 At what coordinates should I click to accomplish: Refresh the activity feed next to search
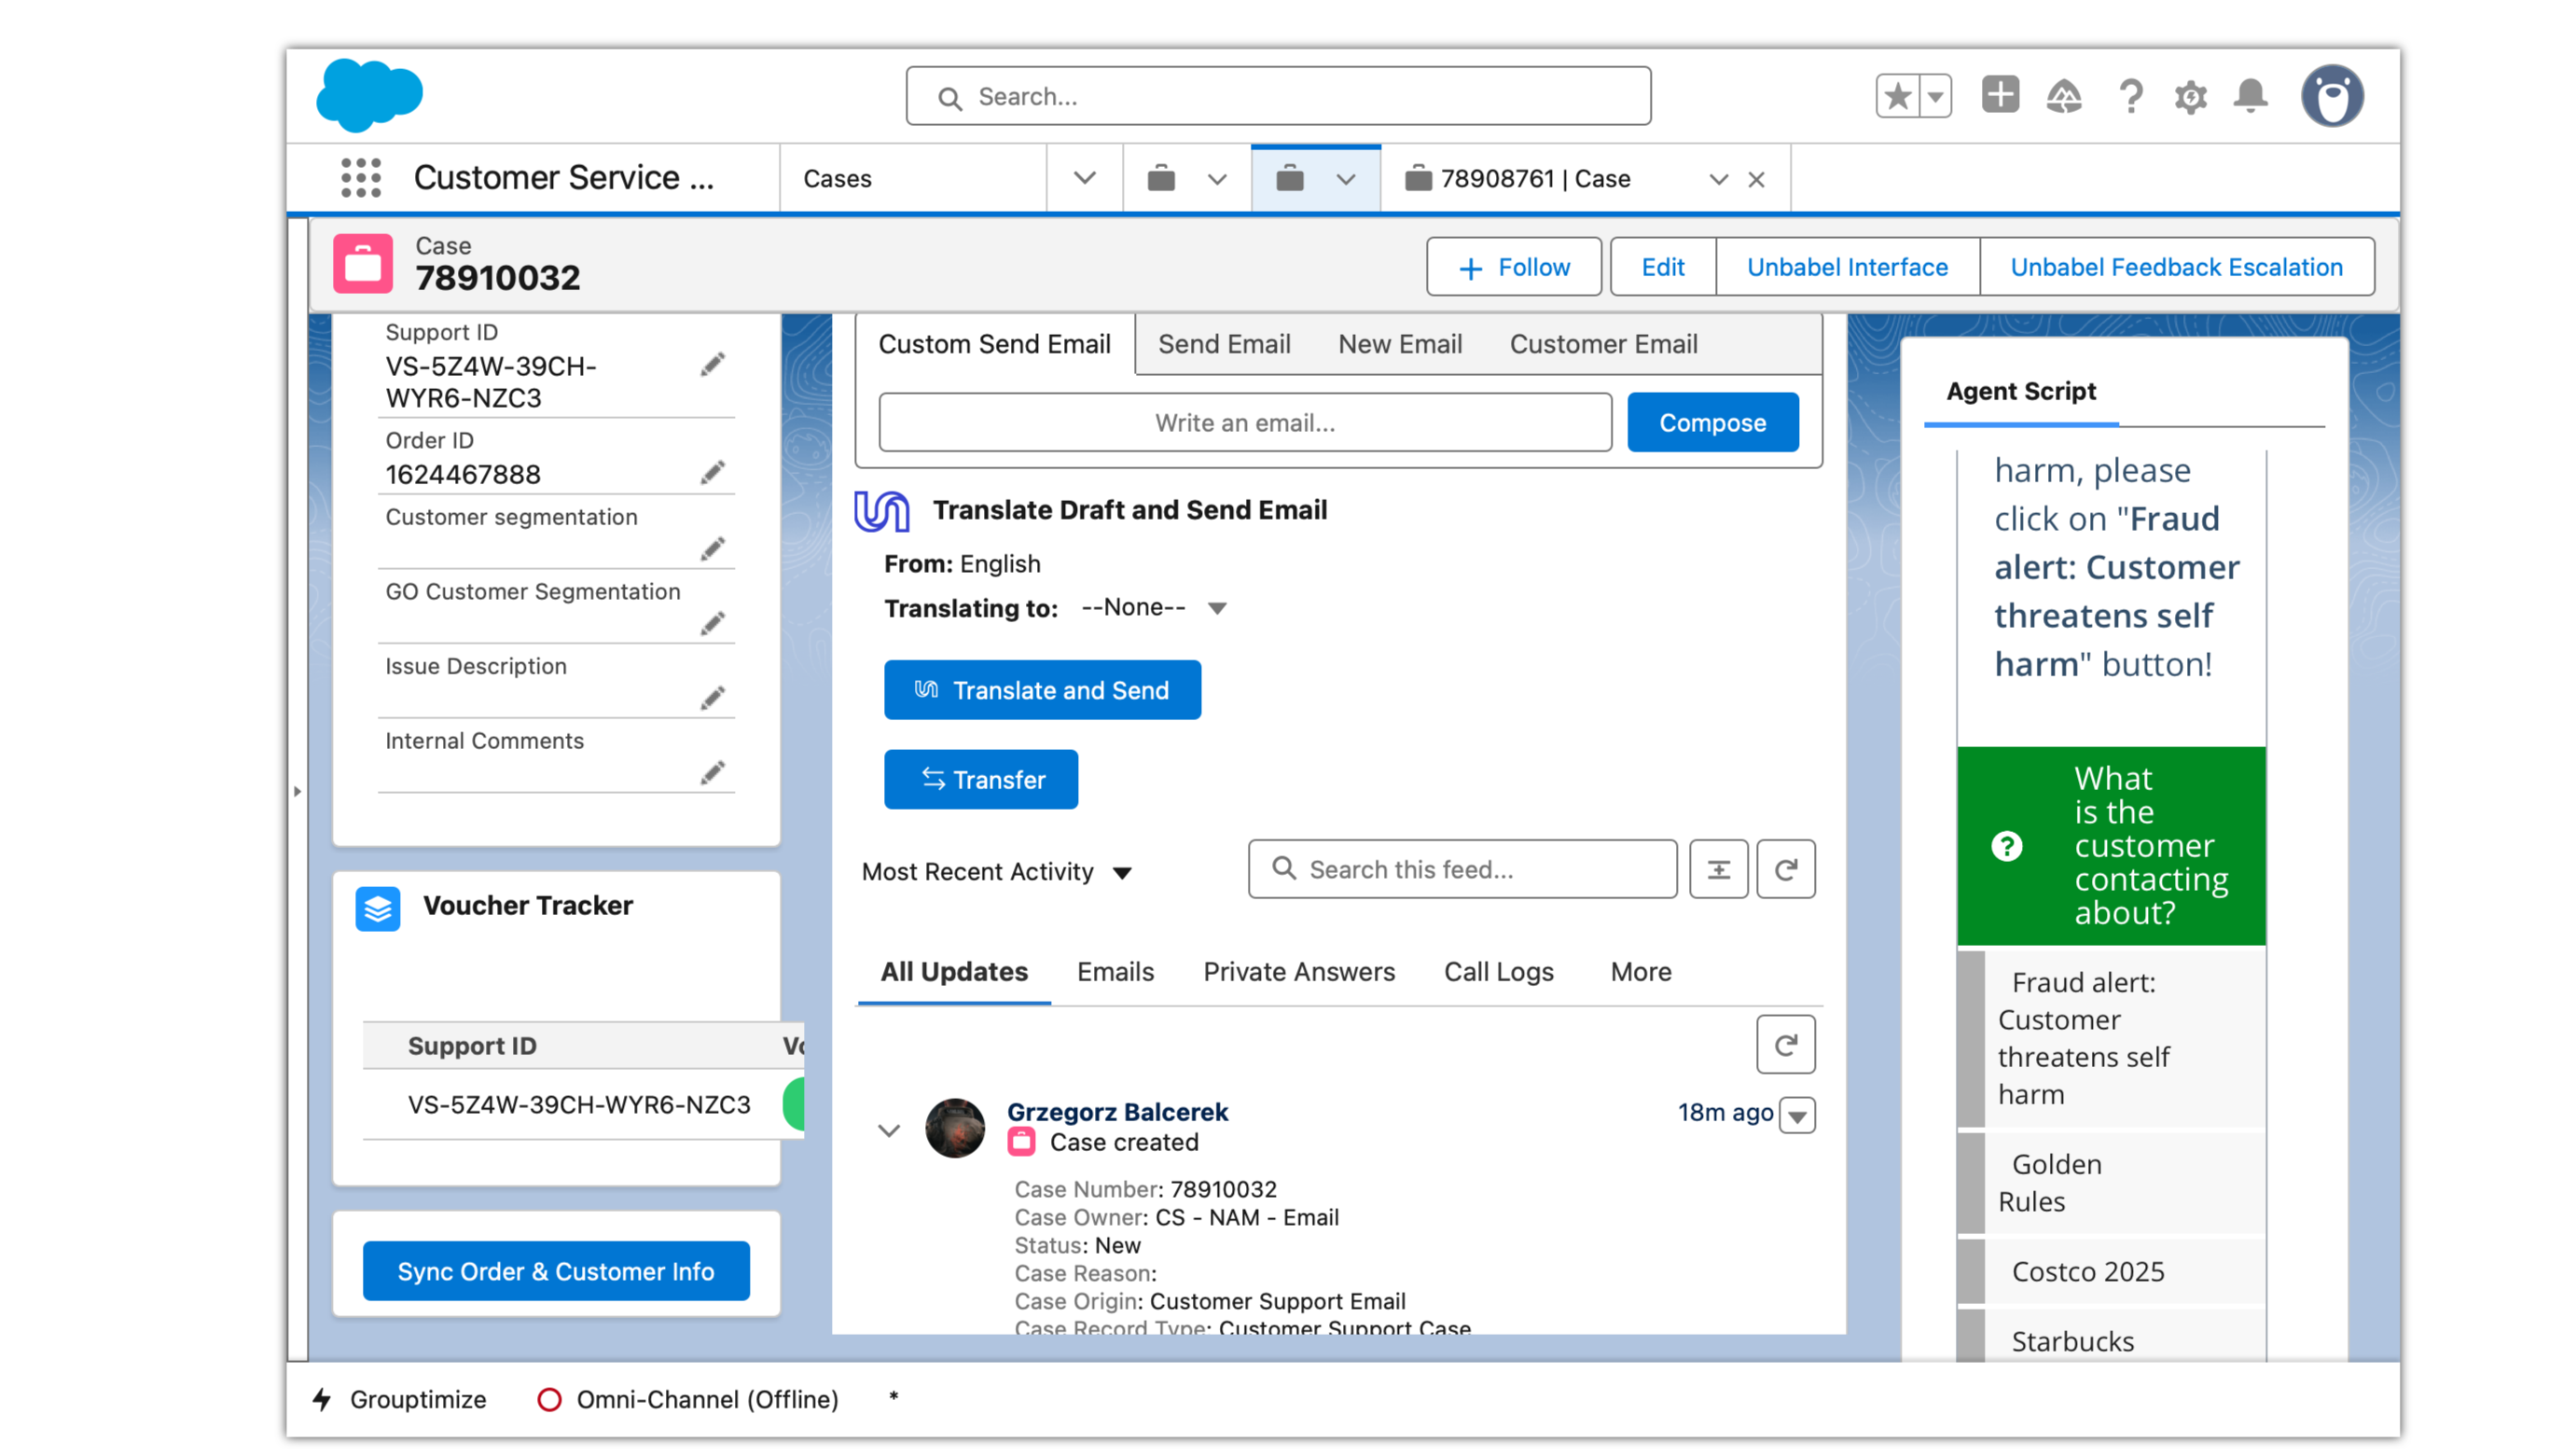click(1785, 869)
